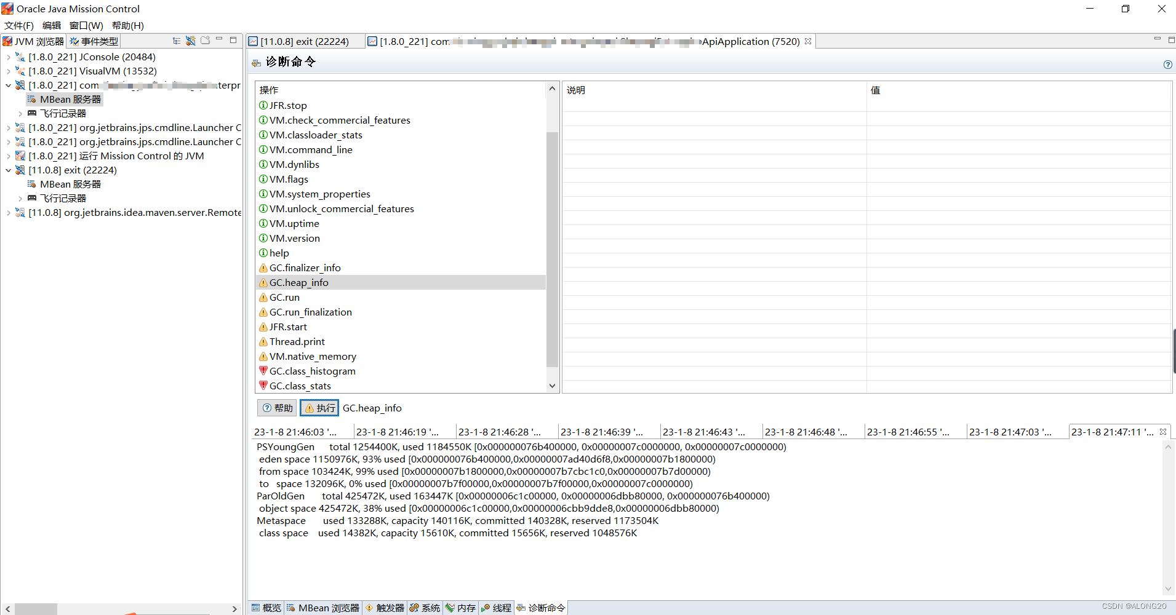Open the 窗口(W) menu
1176x615 pixels.
tap(86, 25)
